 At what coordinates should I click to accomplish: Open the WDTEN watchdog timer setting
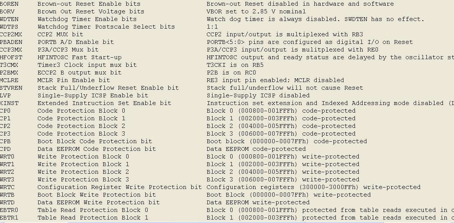point(309,19)
